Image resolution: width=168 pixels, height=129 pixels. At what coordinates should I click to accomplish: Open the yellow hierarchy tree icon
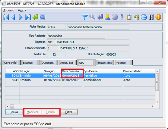(136, 17)
